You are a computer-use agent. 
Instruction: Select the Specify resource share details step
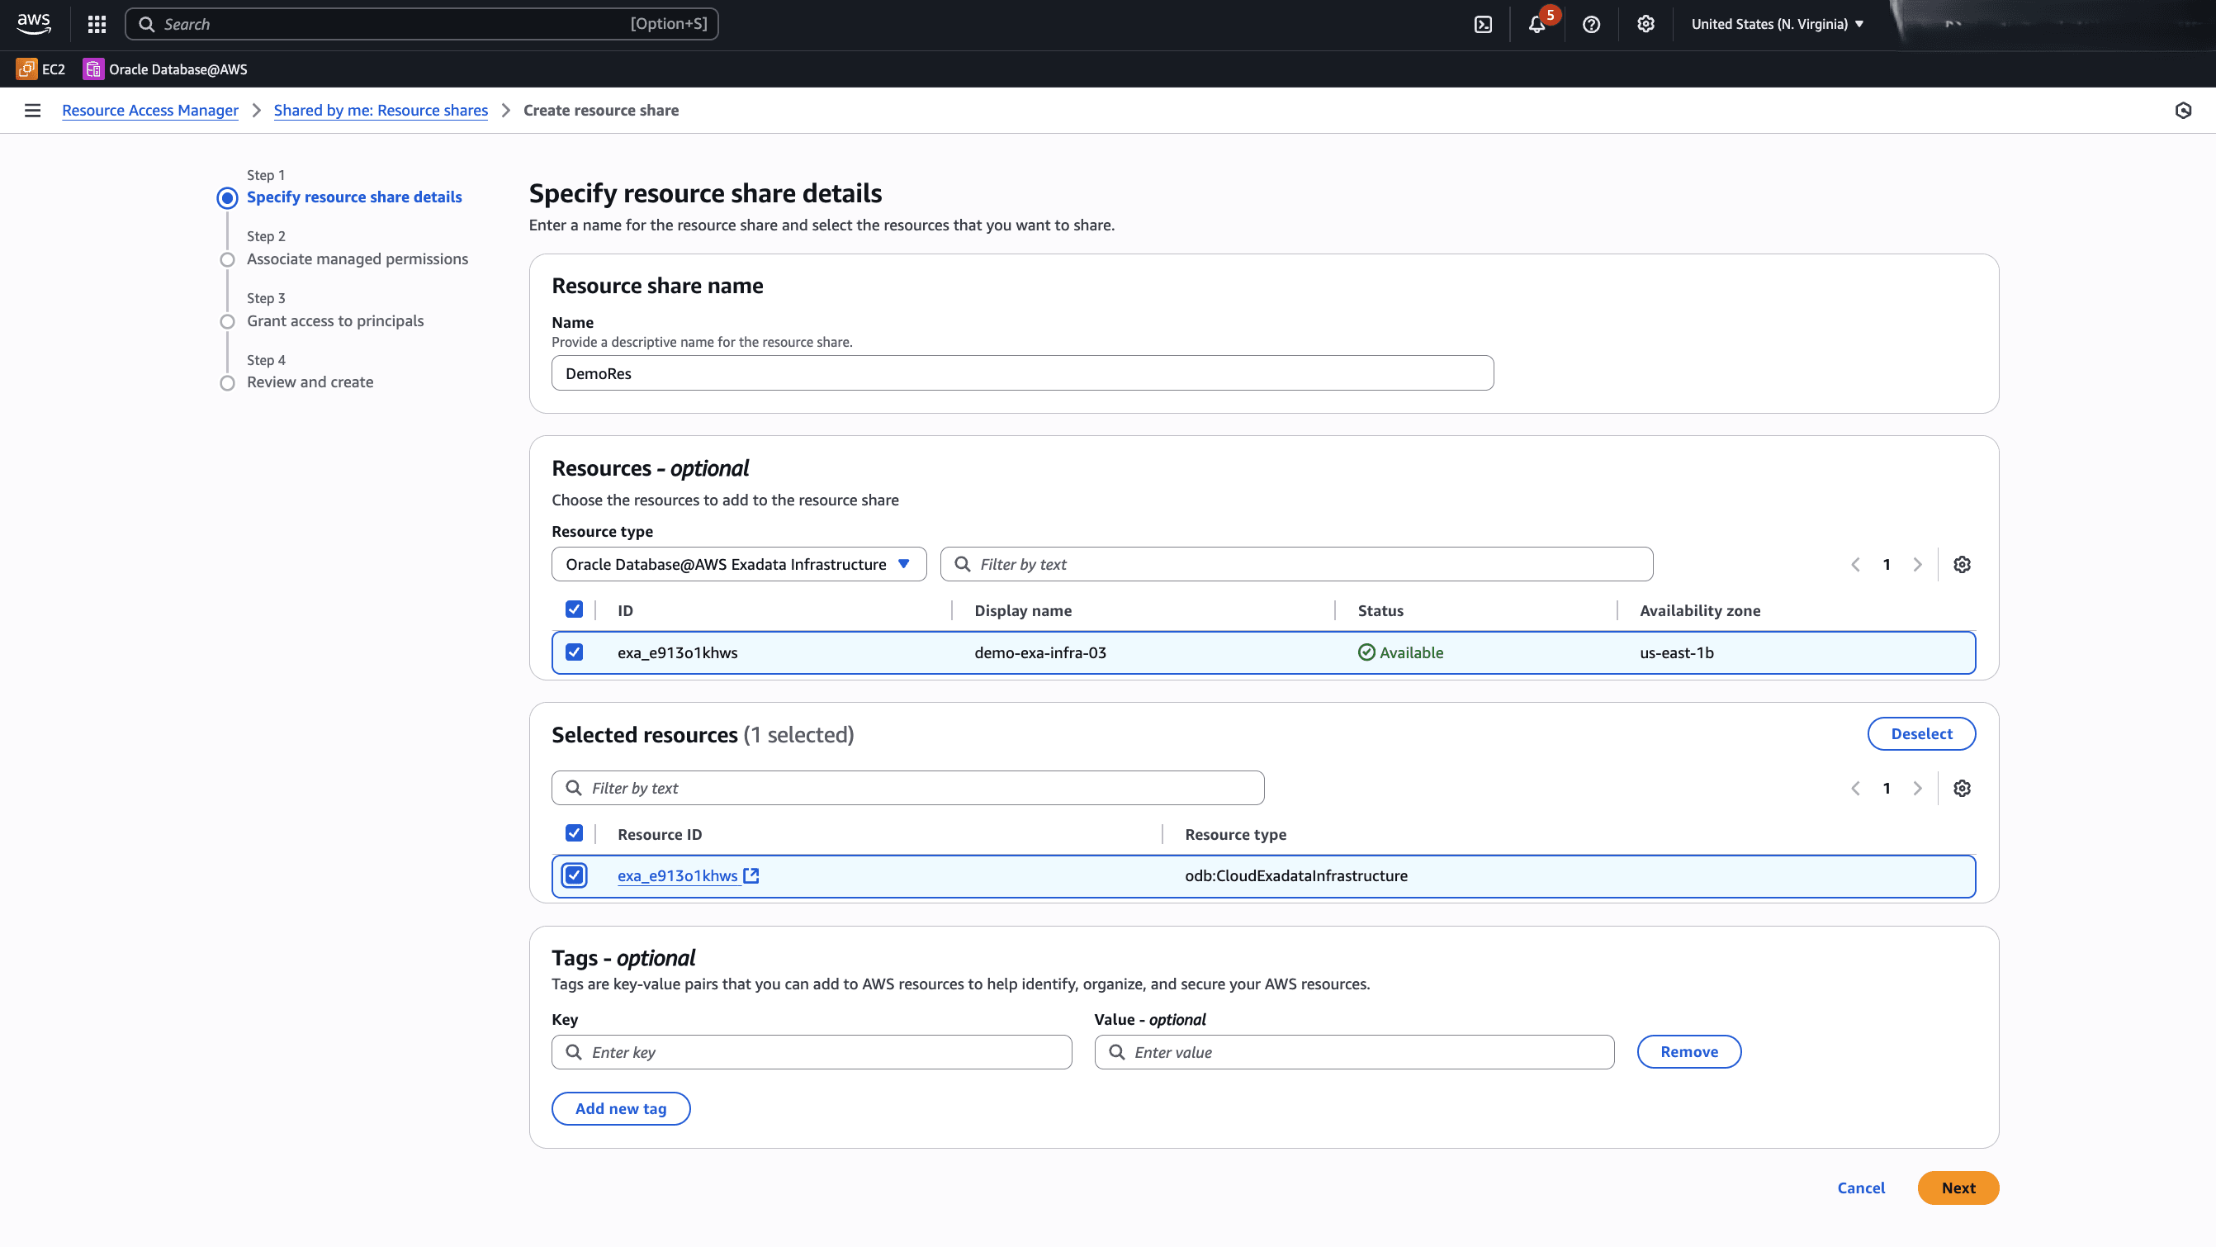point(353,197)
